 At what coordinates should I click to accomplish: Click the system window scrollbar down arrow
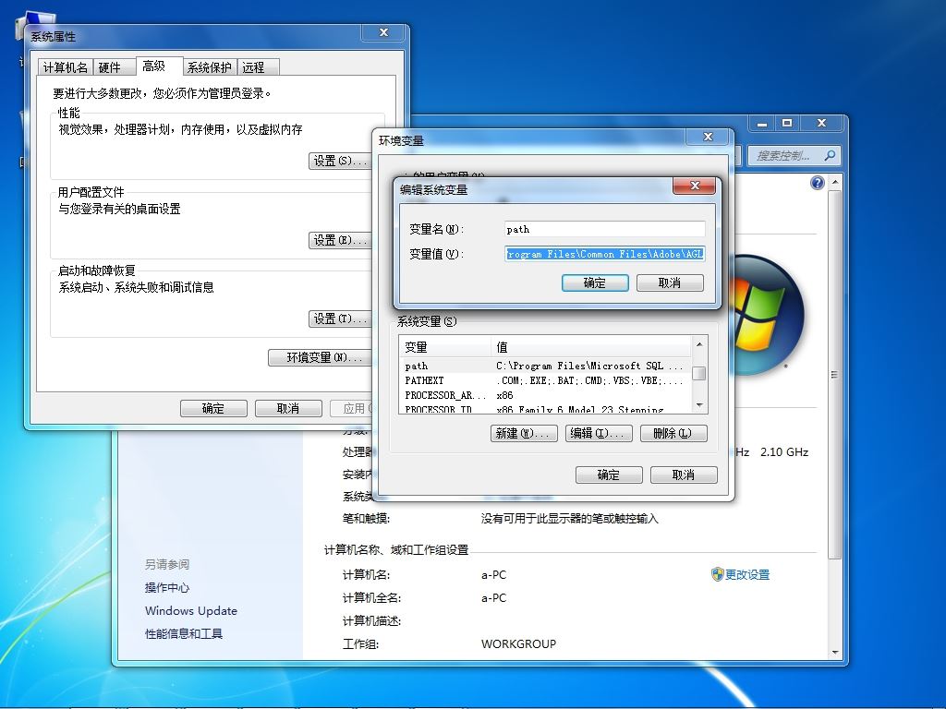(835, 653)
